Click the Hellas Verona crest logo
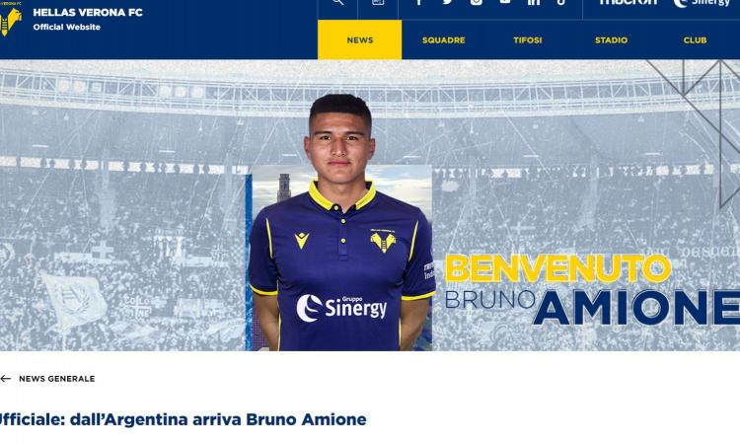 point(10,20)
